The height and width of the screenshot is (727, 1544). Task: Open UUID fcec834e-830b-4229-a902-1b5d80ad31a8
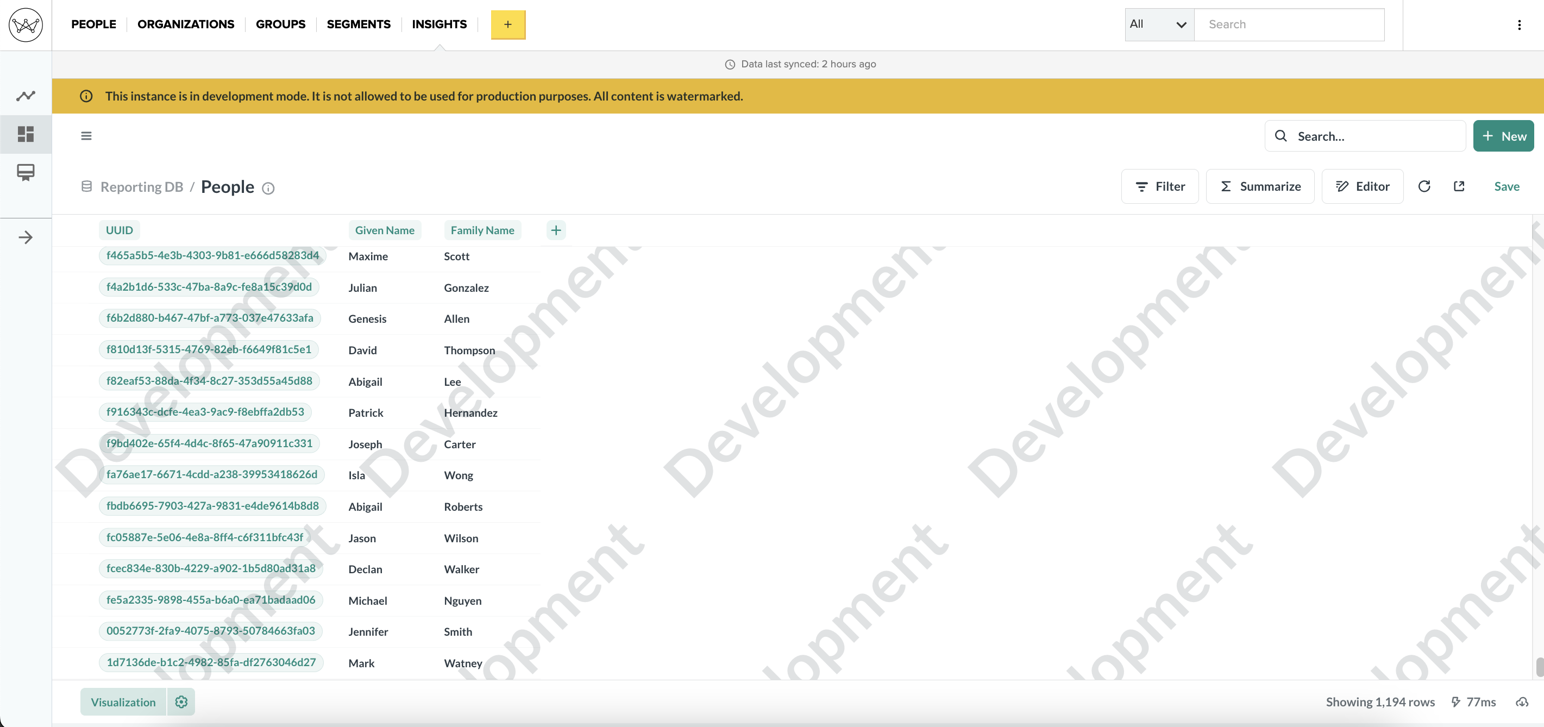tap(211, 568)
